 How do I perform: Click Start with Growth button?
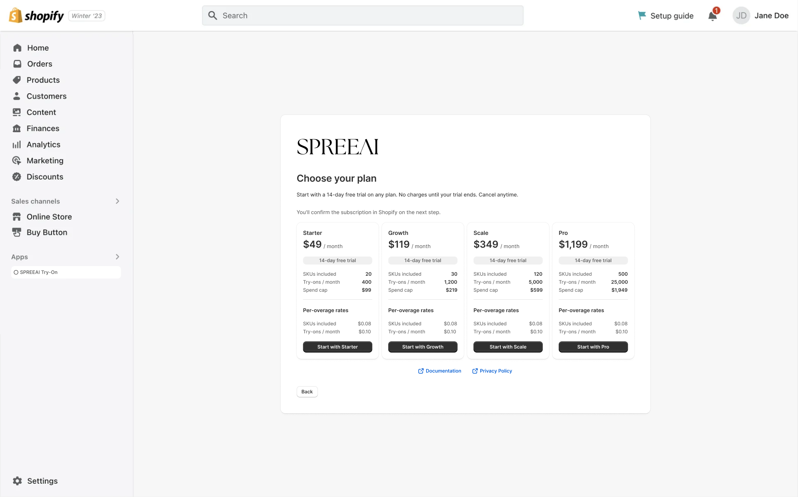[423, 347]
